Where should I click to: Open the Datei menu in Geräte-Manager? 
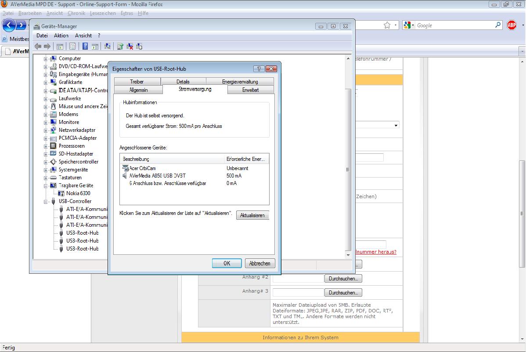coord(42,36)
